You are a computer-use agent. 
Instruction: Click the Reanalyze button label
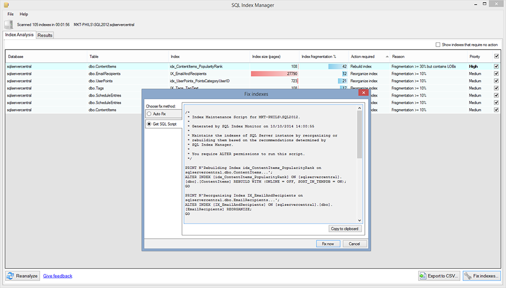click(x=27, y=276)
